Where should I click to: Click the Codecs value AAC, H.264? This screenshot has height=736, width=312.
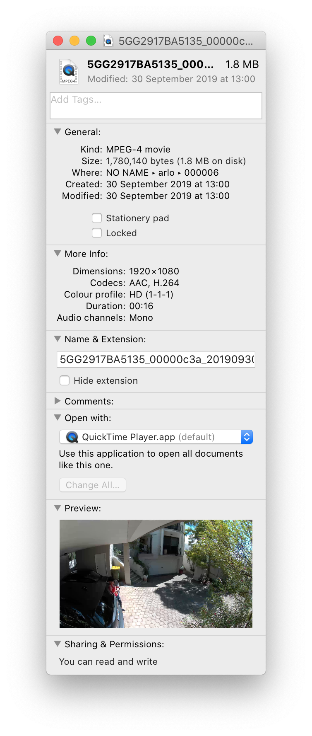pos(154,283)
